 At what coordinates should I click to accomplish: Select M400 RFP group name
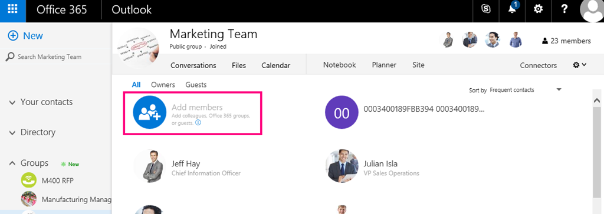click(57, 180)
